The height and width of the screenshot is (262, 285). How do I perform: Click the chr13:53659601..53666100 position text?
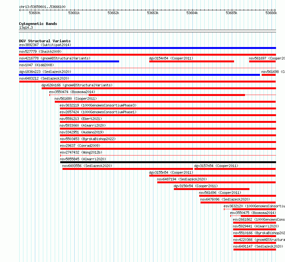pos(42,7)
